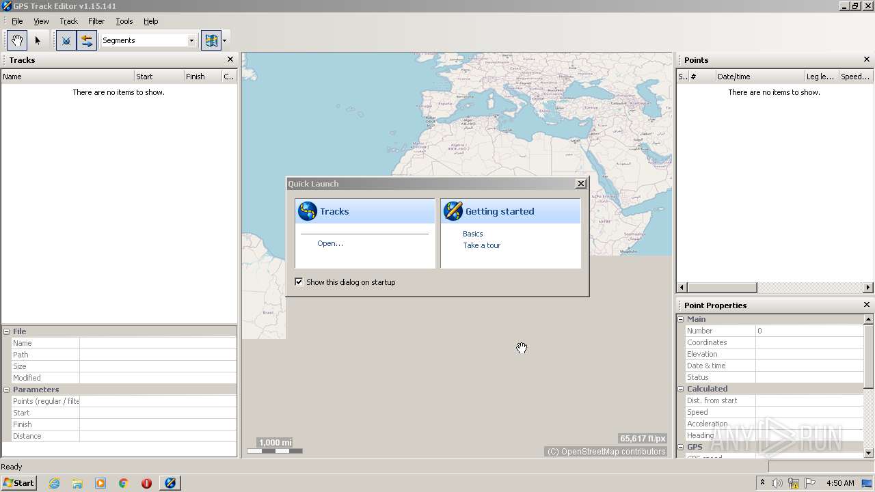The width and height of the screenshot is (875, 492).
Task: Click the Take a tour link
Action: 482,245
